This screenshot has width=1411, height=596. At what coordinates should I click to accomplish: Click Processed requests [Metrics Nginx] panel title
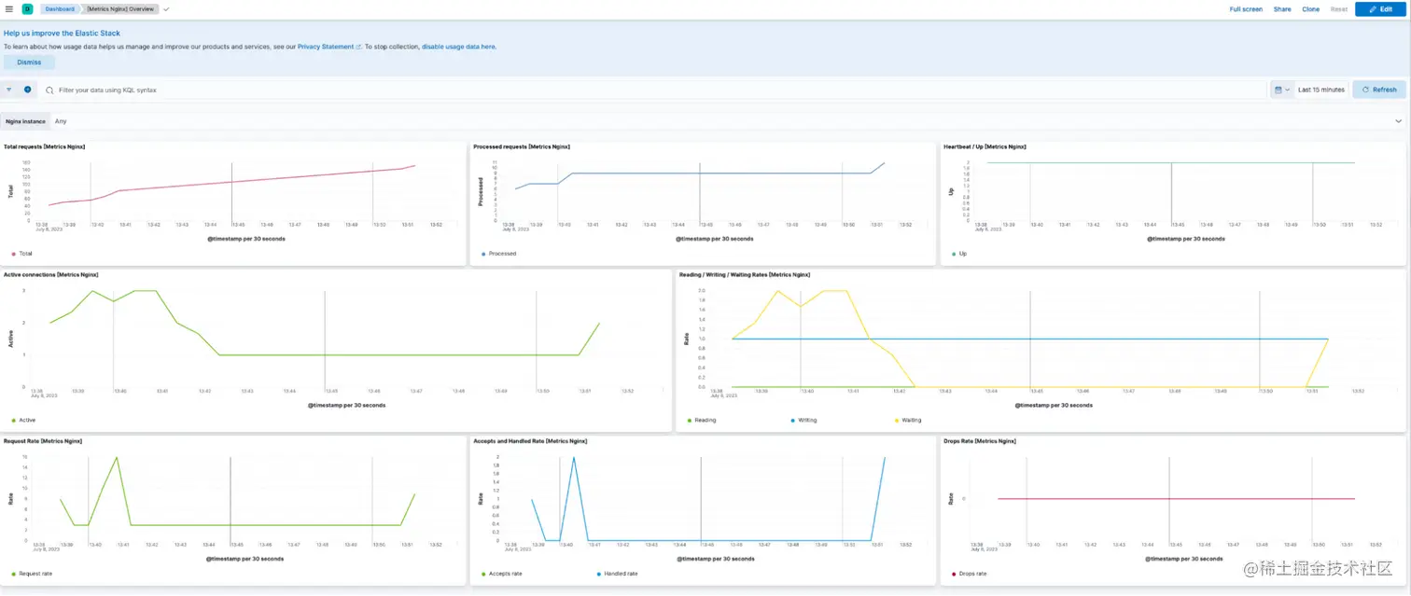click(x=522, y=146)
